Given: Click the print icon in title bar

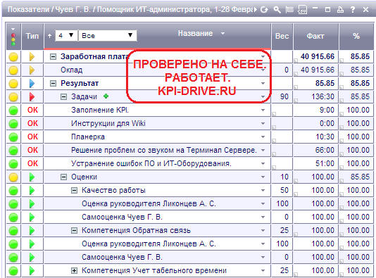Looking at the screenshot, I should click(340, 10).
